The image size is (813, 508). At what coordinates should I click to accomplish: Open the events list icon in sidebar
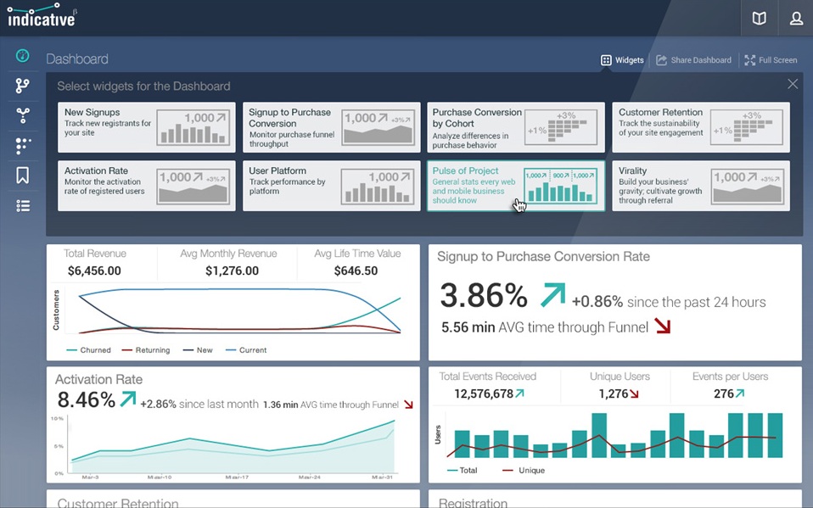point(22,206)
